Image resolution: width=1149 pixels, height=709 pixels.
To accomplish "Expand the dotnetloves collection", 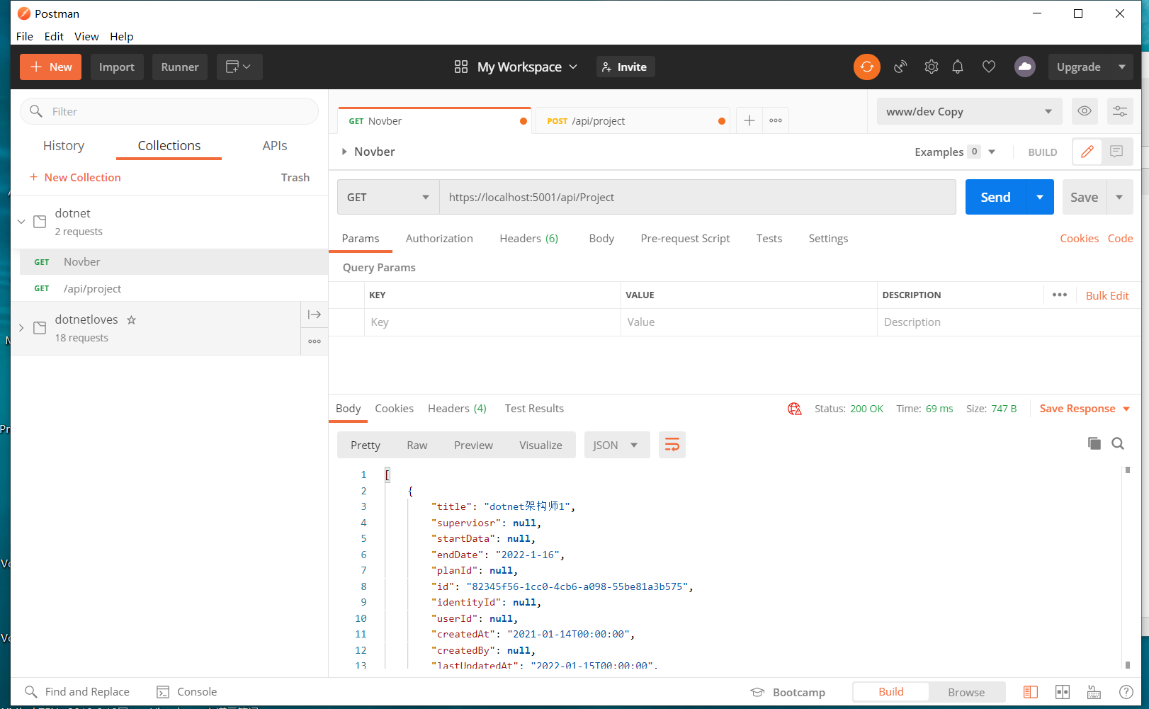I will tap(21, 328).
